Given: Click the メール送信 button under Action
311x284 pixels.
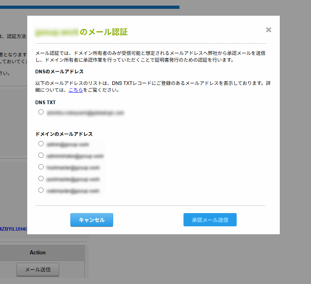Looking at the screenshot, I should click(x=38, y=270).
